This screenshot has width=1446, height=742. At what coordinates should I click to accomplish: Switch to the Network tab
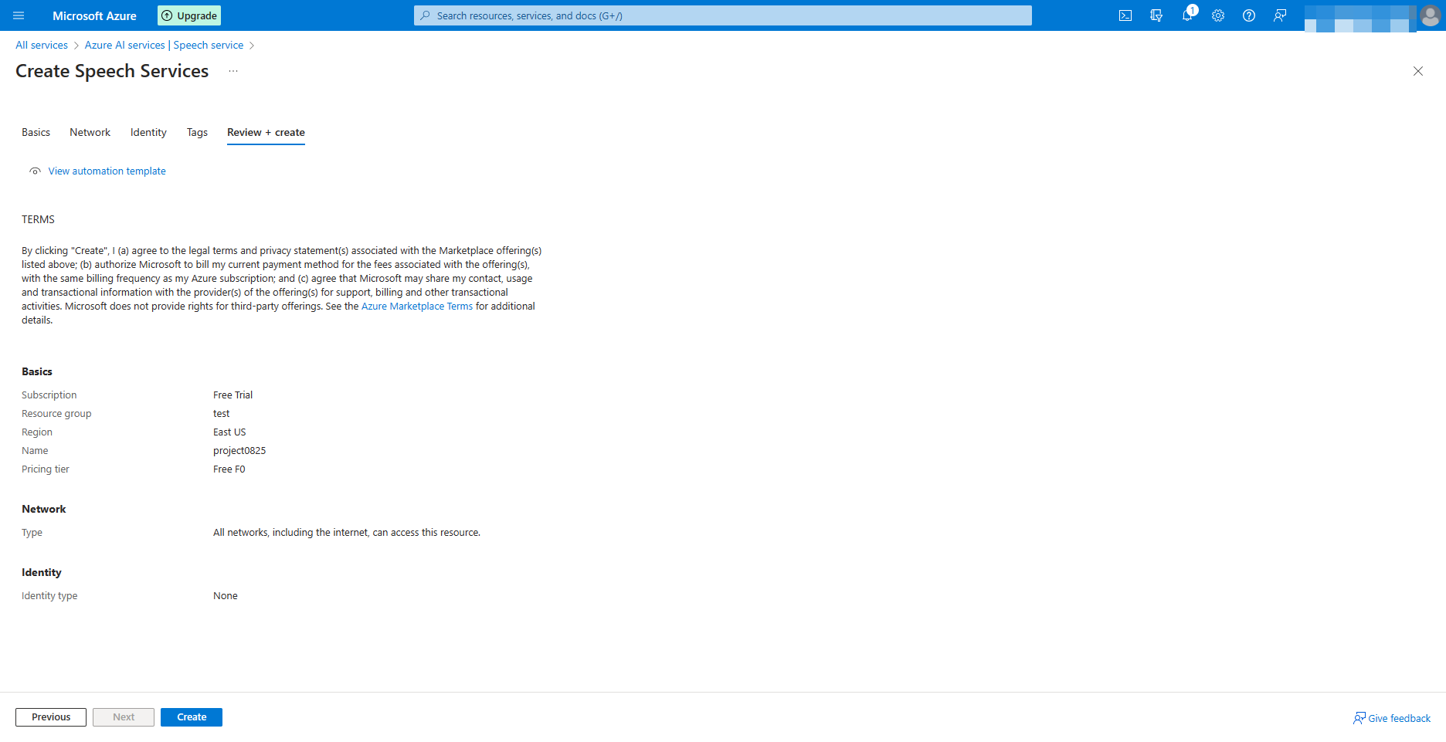(x=90, y=133)
